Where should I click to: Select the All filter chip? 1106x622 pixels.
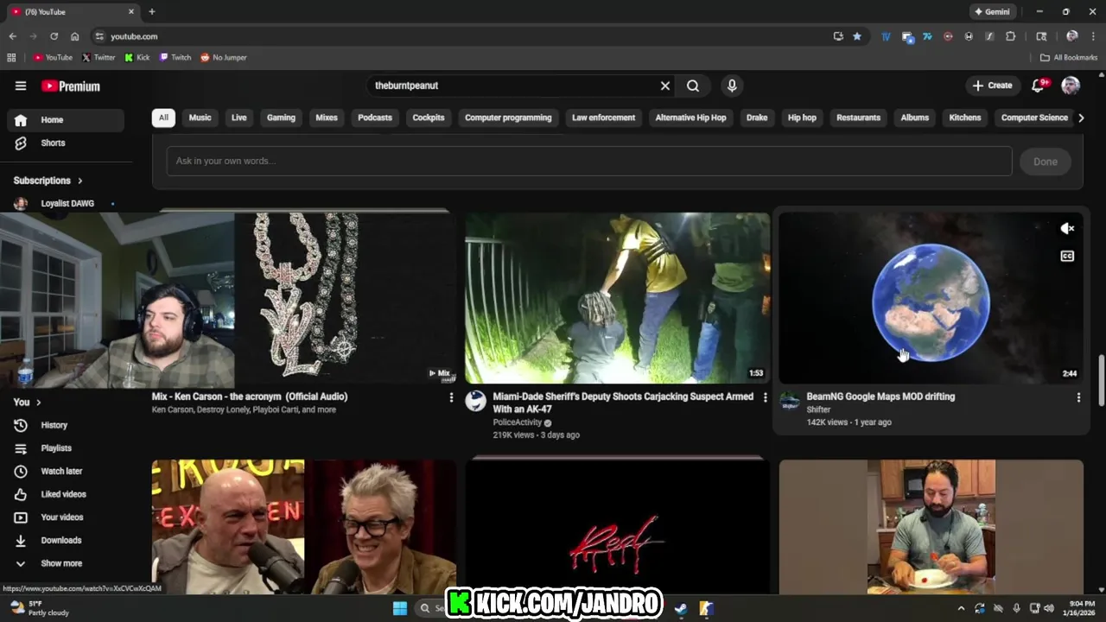click(163, 117)
